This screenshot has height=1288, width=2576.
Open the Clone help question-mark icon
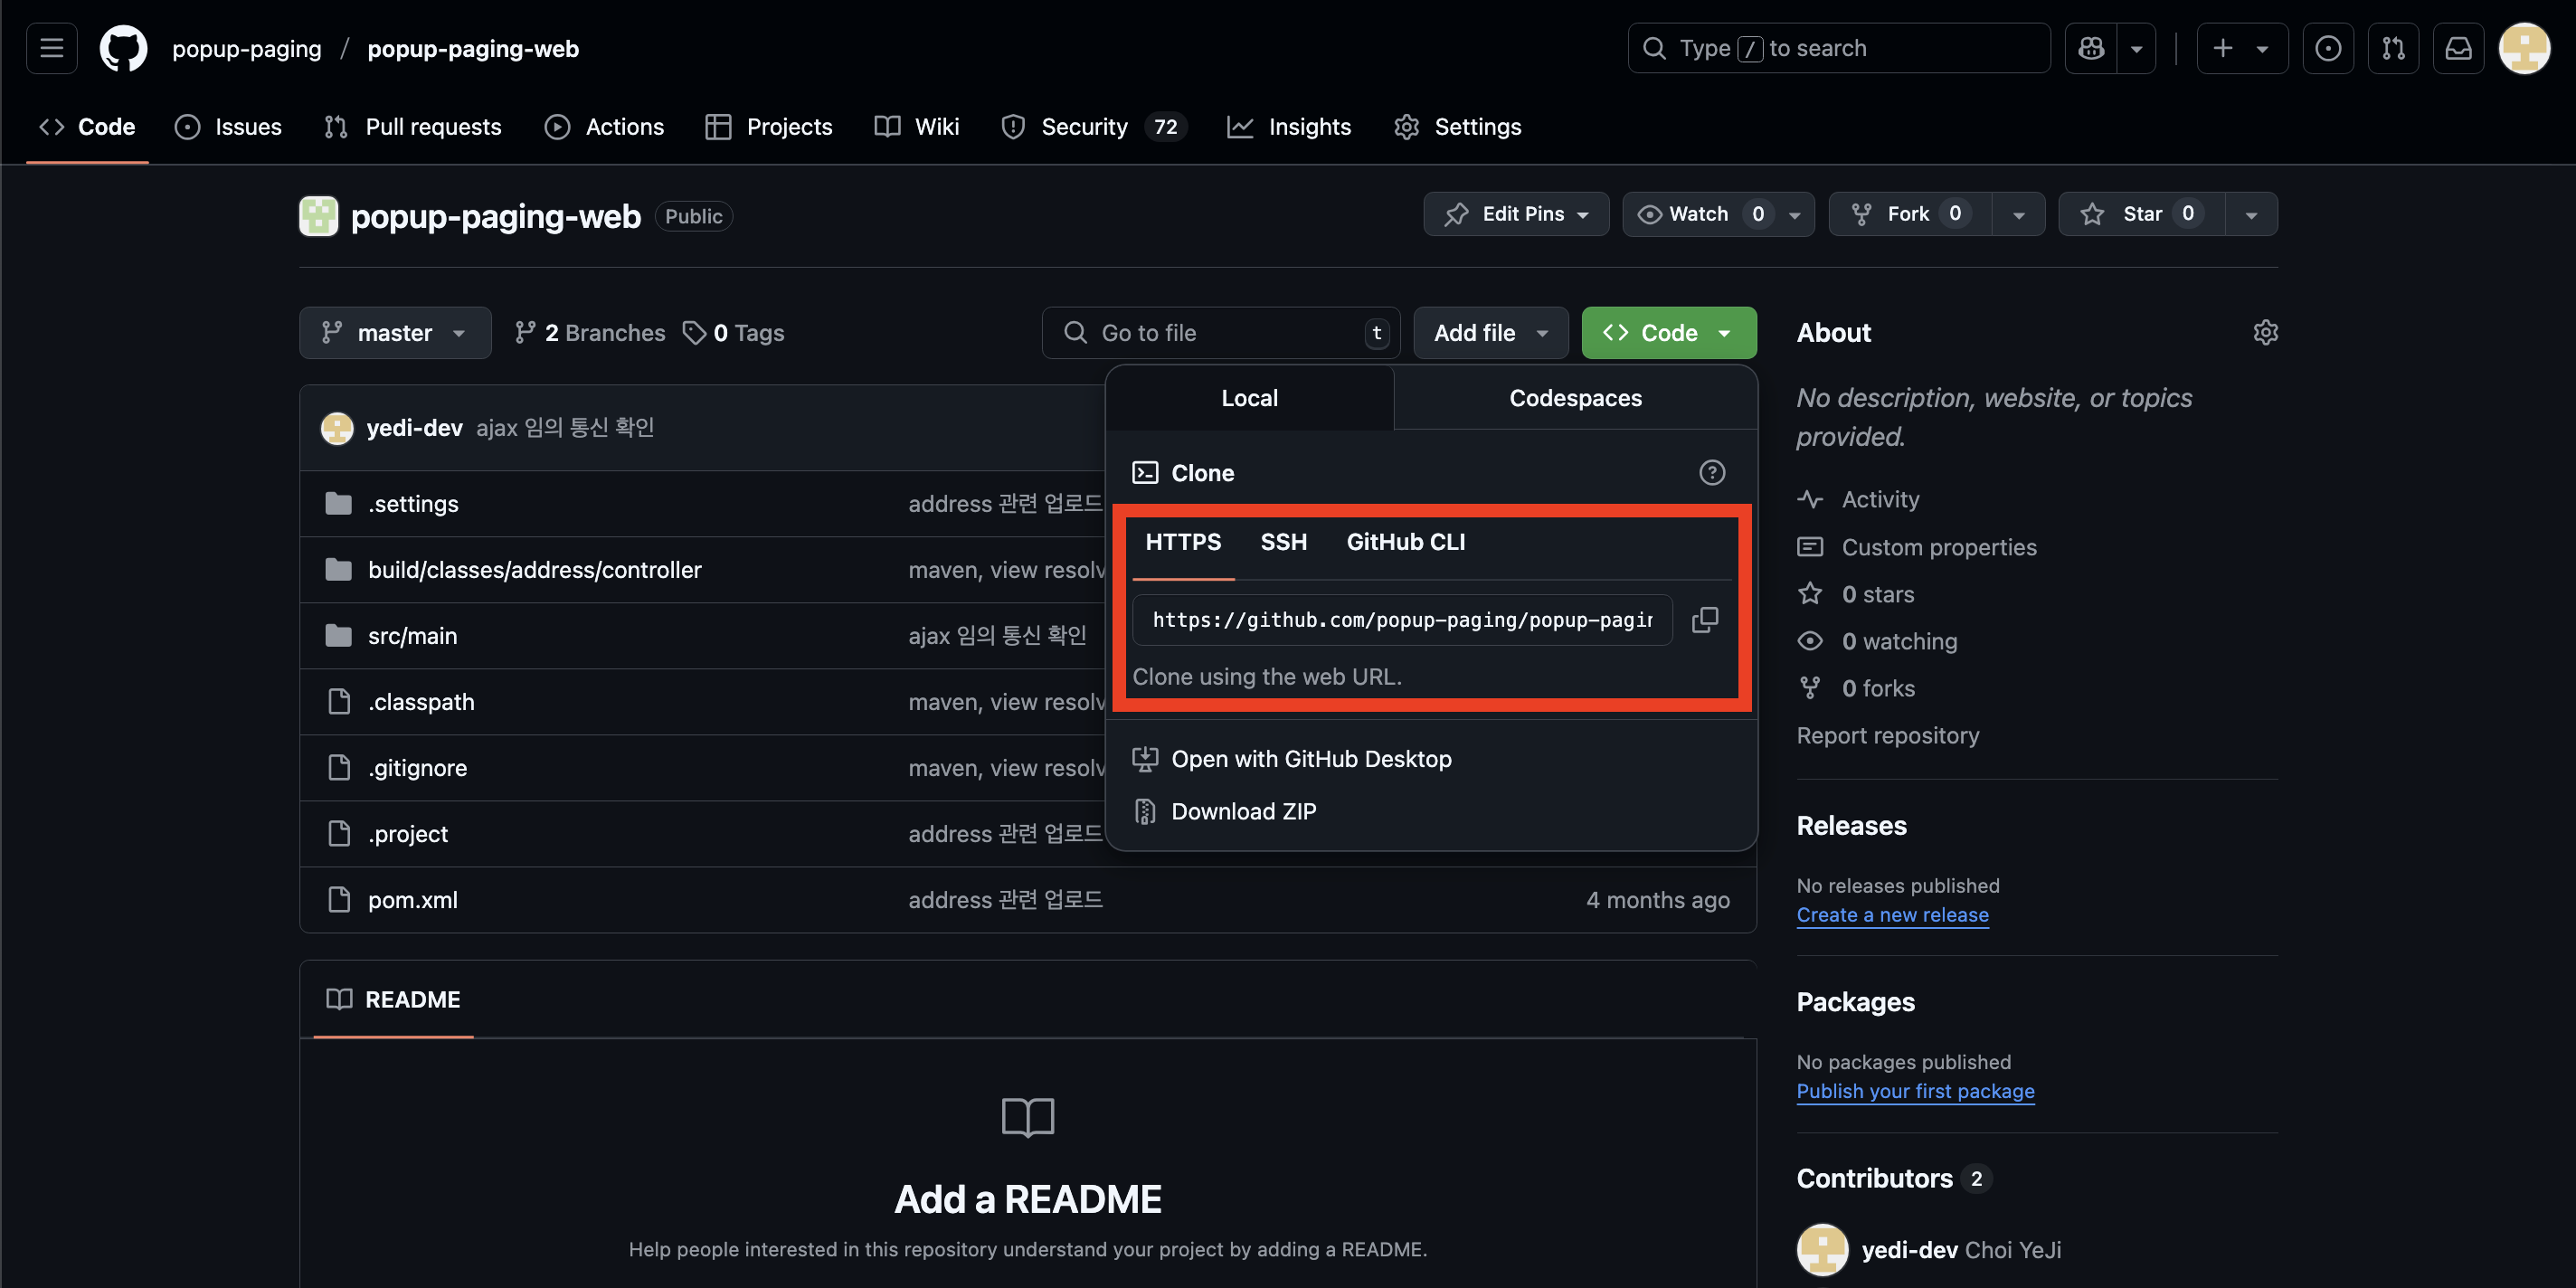click(1712, 472)
